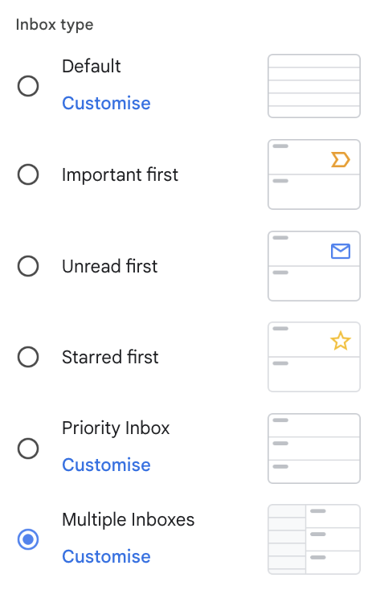The height and width of the screenshot is (590, 376).
Task: Click the Unread first layout thumbnail
Action: (314, 266)
